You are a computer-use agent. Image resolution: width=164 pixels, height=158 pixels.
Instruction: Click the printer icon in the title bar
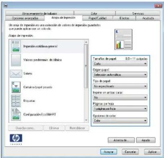click(x=6, y=6)
